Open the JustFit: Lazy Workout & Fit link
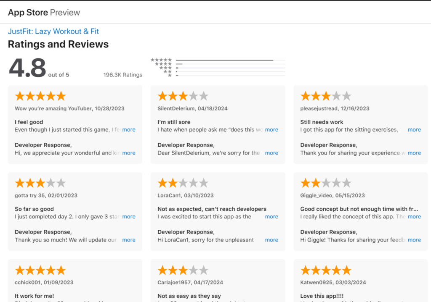This screenshot has height=302, width=431. coord(53,31)
